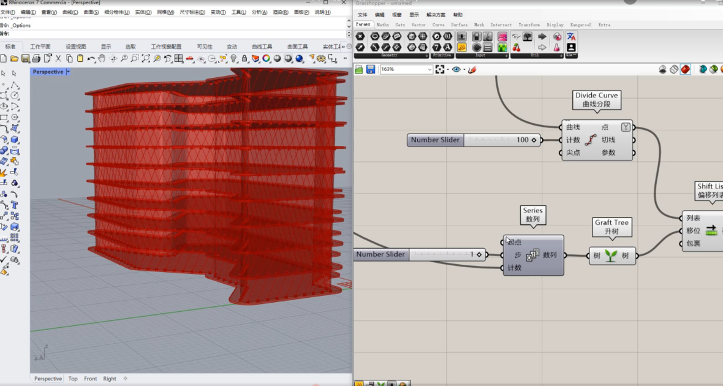Open the 163% zoom level dropdown

point(406,69)
